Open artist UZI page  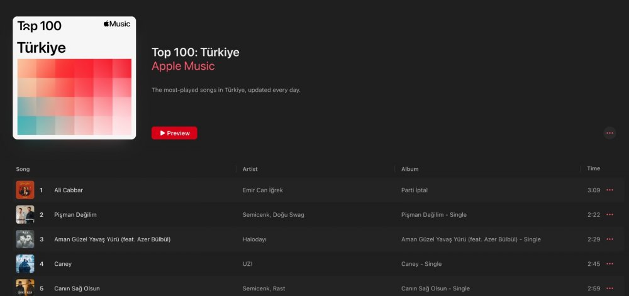pos(247,264)
